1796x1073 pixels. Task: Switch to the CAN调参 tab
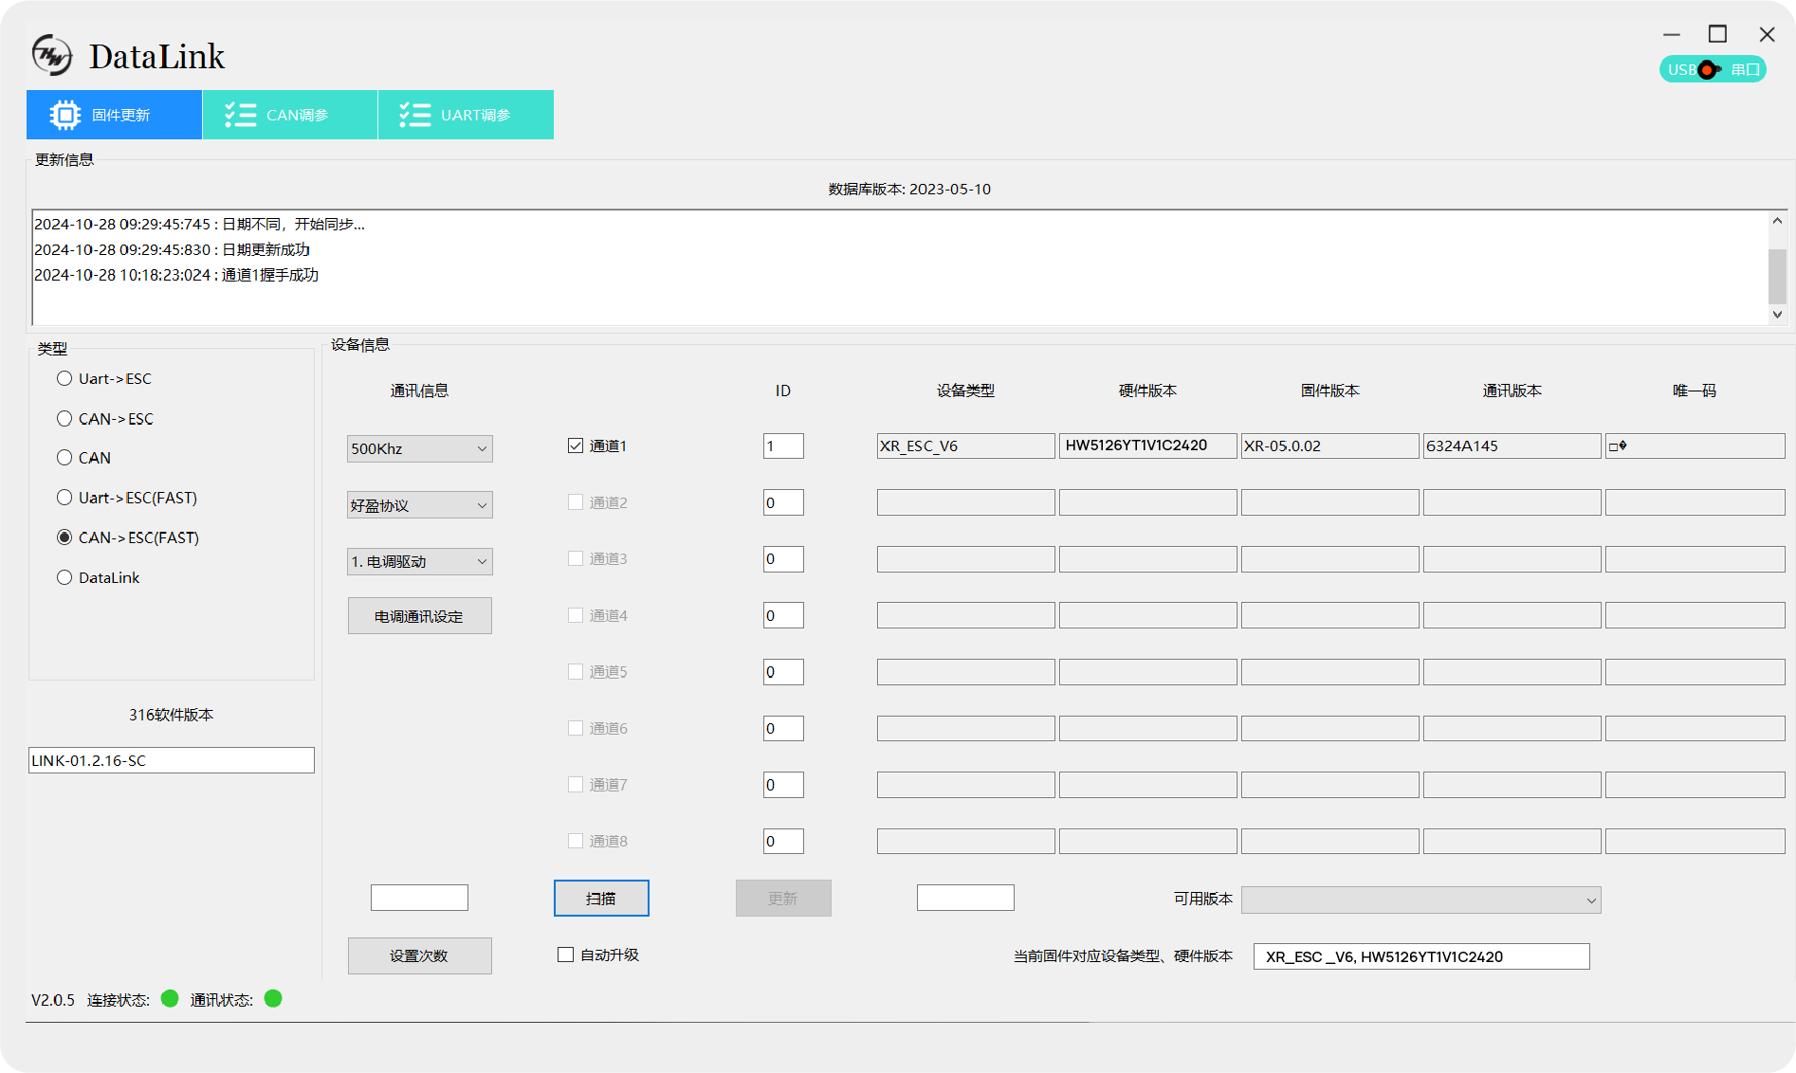pyautogui.click(x=290, y=115)
